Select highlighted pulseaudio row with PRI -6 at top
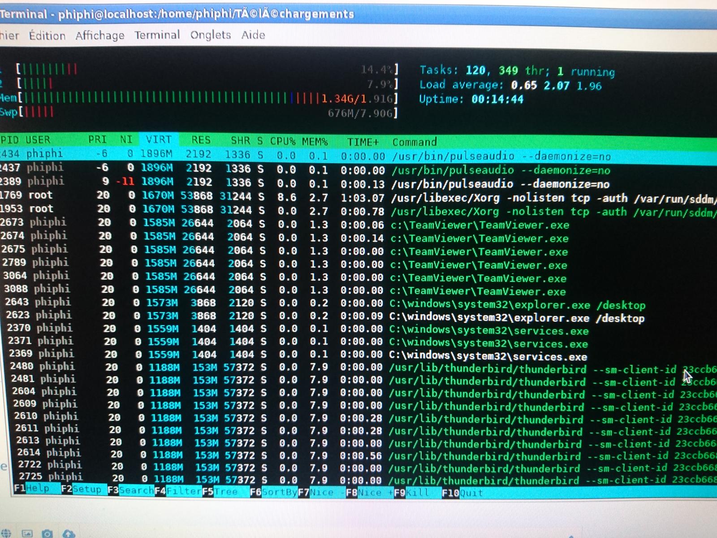Image resolution: width=717 pixels, height=538 pixels. [x=358, y=155]
